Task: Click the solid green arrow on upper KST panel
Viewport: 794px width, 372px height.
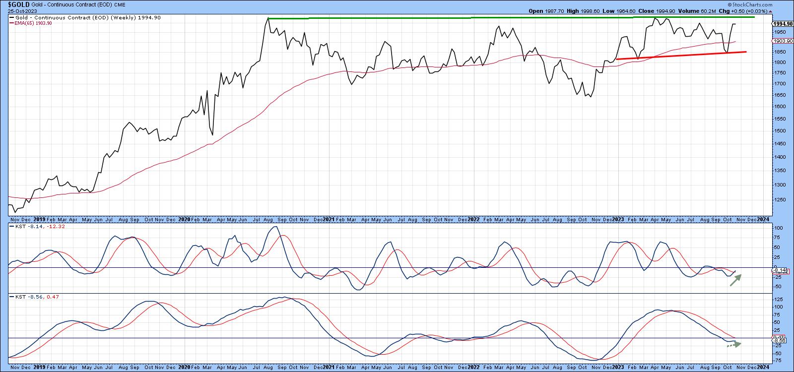Action: [736, 280]
